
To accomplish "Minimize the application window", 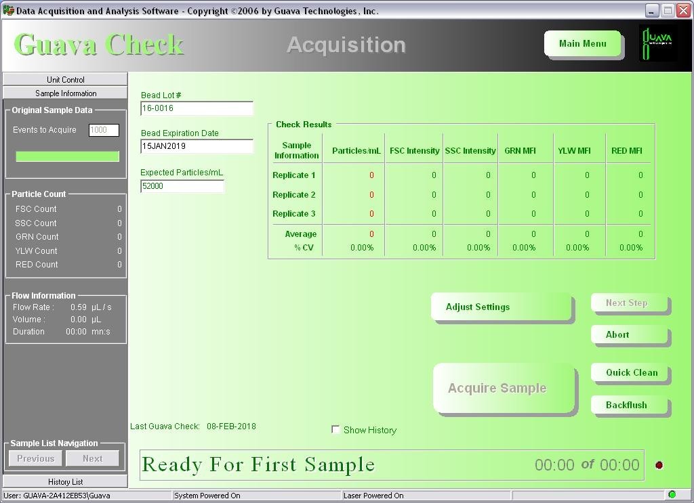I will (651, 11).
